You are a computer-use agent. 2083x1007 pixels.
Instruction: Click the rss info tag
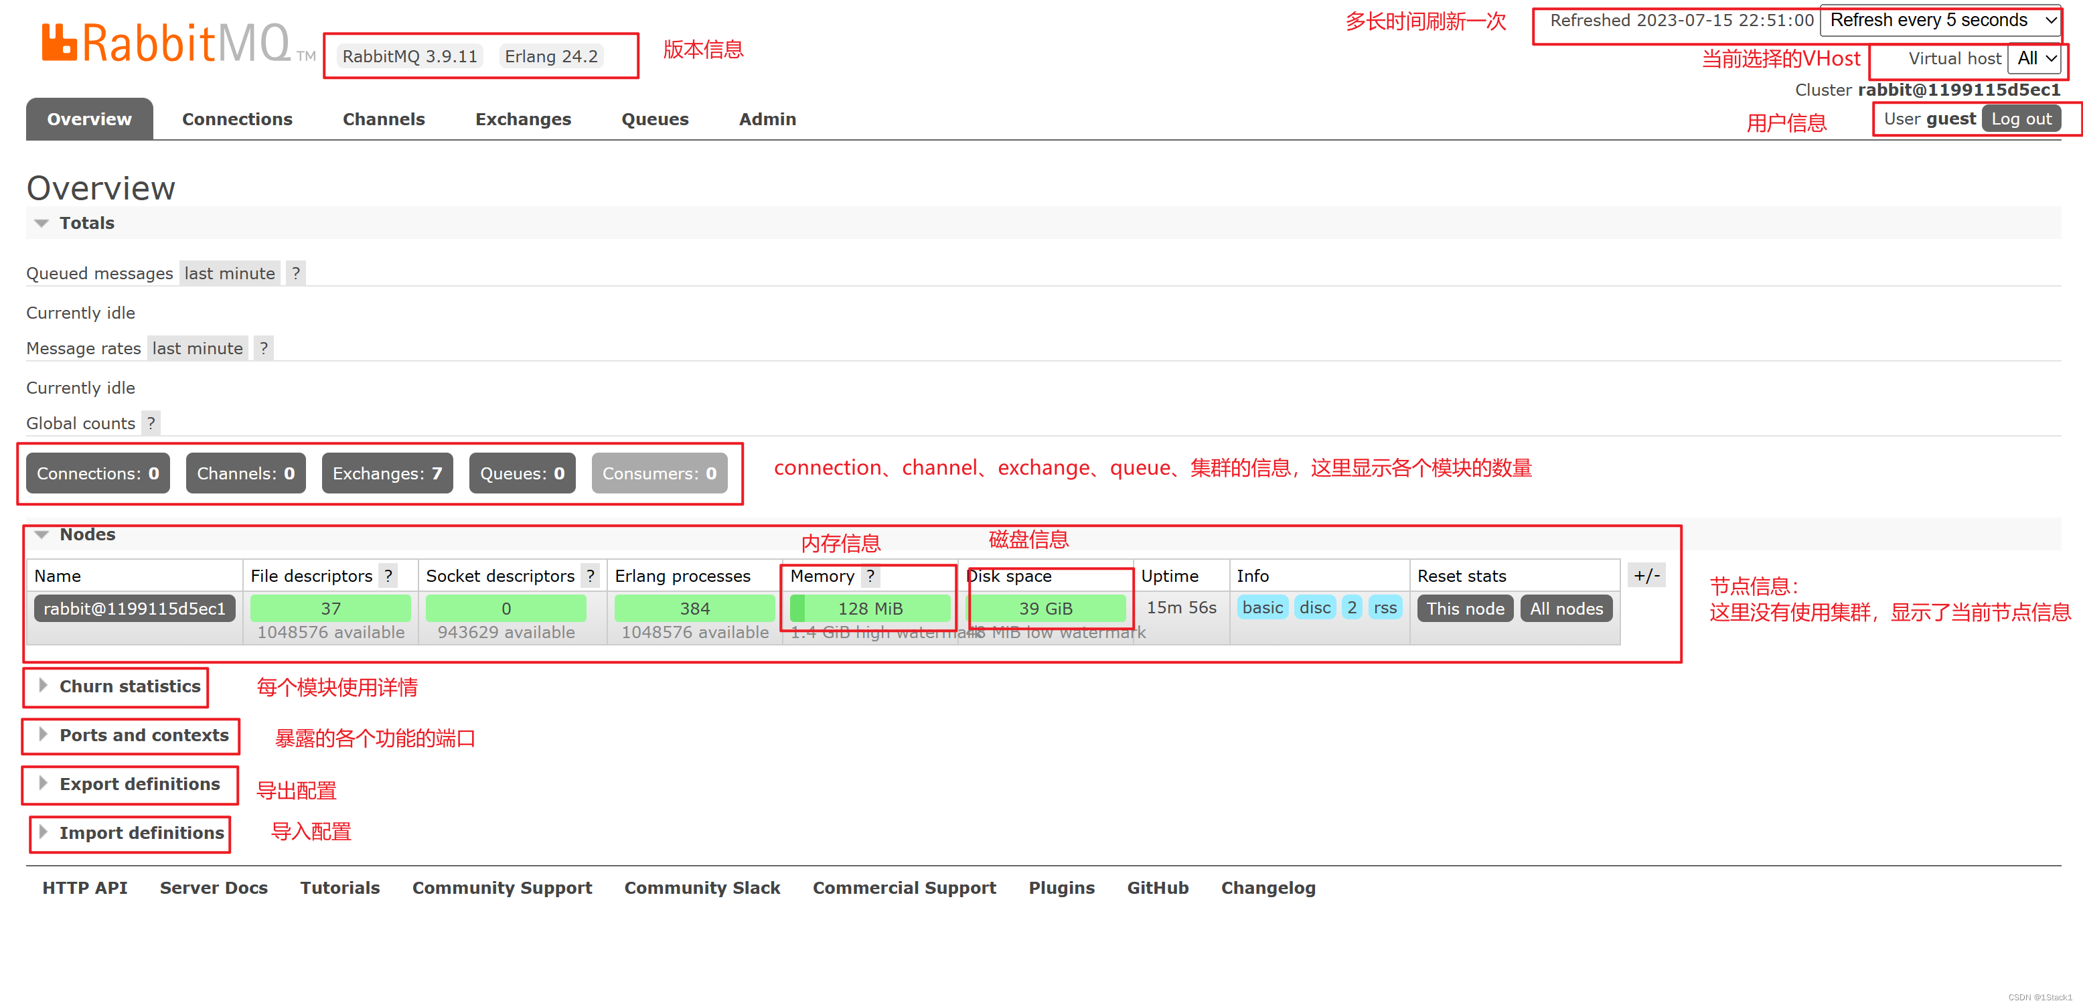click(x=1385, y=607)
